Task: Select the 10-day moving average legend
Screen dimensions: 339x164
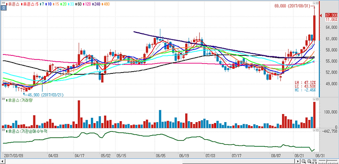Action: (49, 4)
